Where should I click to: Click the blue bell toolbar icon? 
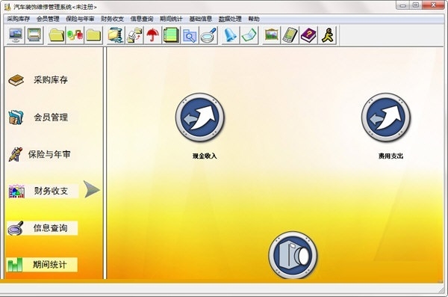[230, 35]
